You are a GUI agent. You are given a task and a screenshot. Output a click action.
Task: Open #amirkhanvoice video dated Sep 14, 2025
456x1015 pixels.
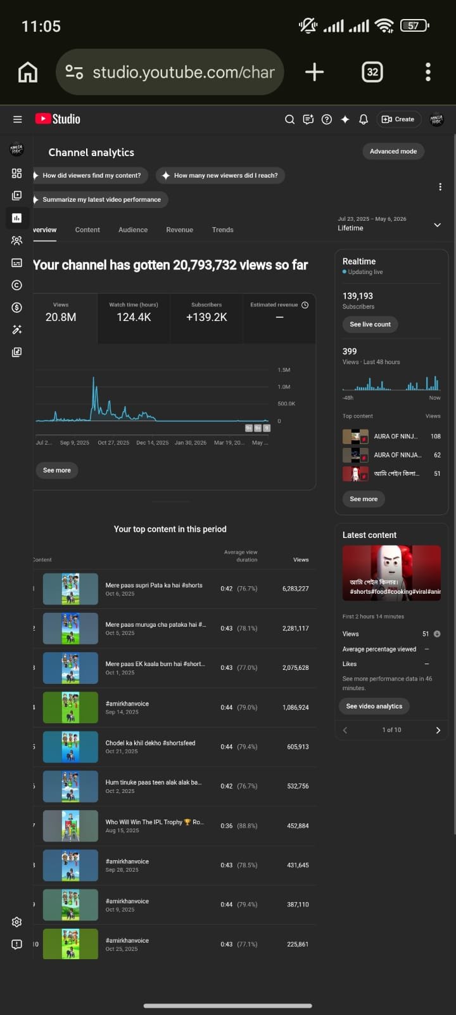(x=127, y=704)
